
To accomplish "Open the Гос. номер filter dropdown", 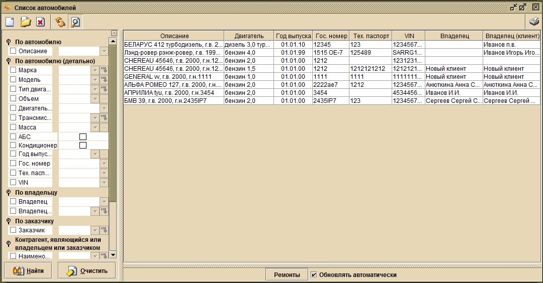I will click(104, 164).
